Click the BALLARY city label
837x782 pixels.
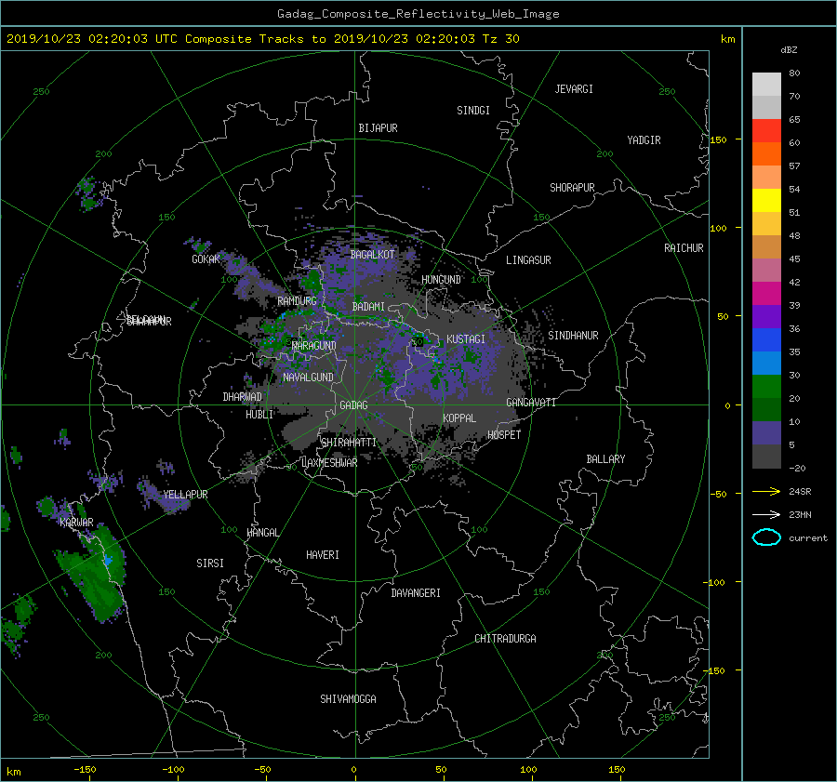605,459
